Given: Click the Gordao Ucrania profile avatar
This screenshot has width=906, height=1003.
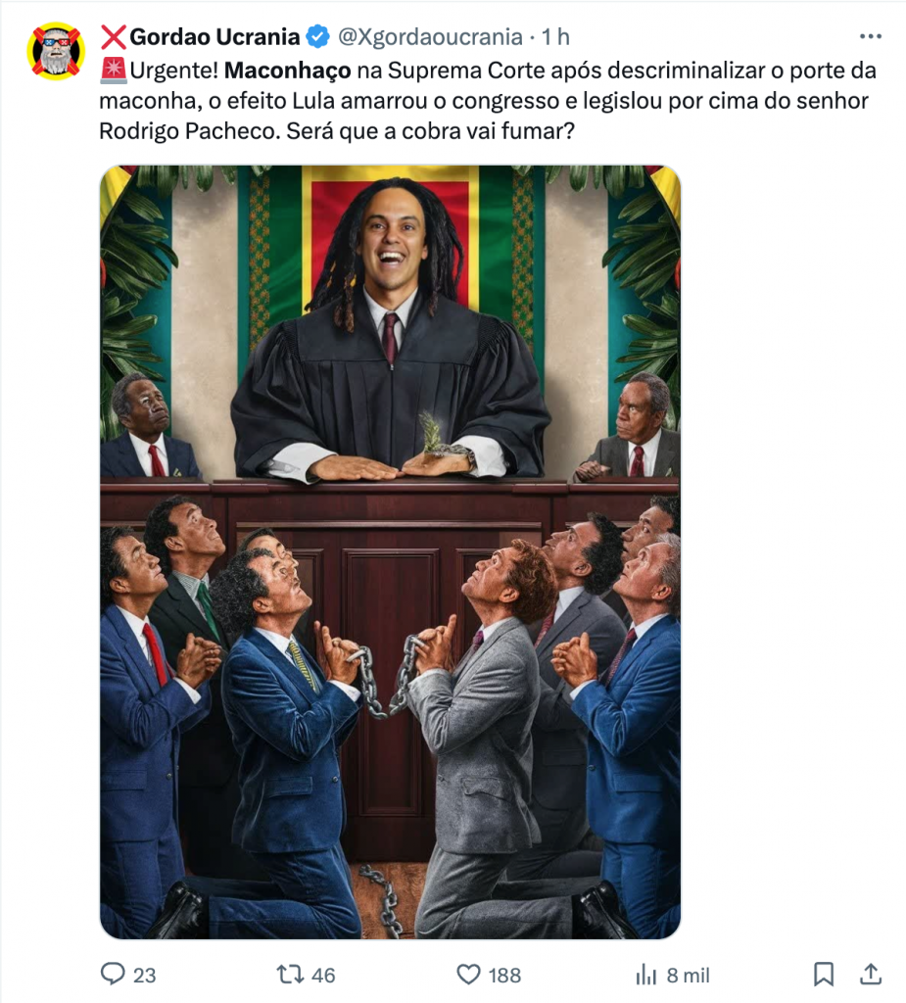Looking at the screenshot, I should pos(56,51).
